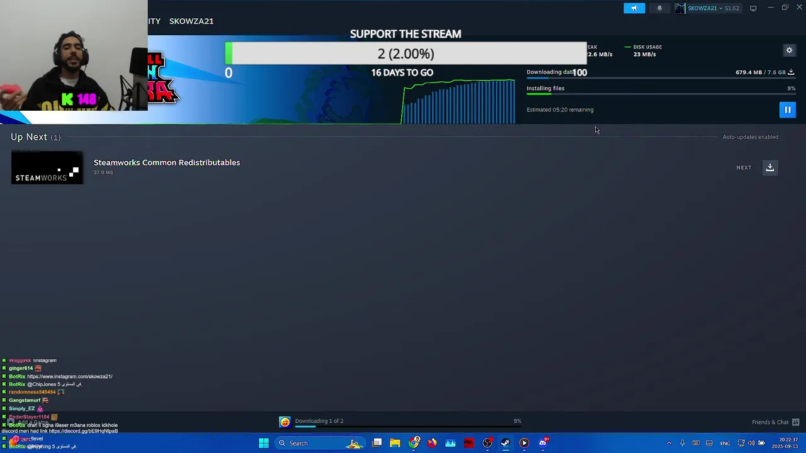Click the Downloading 1 of 2 status
The width and height of the screenshot is (806, 453).
coord(319,421)
